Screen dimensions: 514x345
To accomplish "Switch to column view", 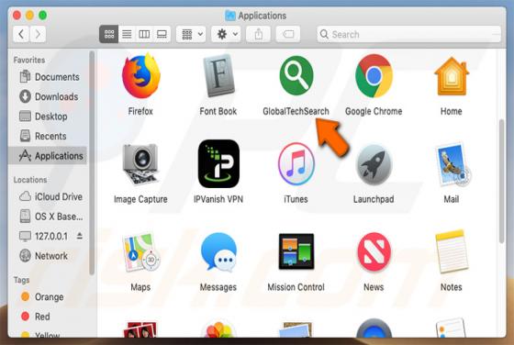I will tap(144, 34).
